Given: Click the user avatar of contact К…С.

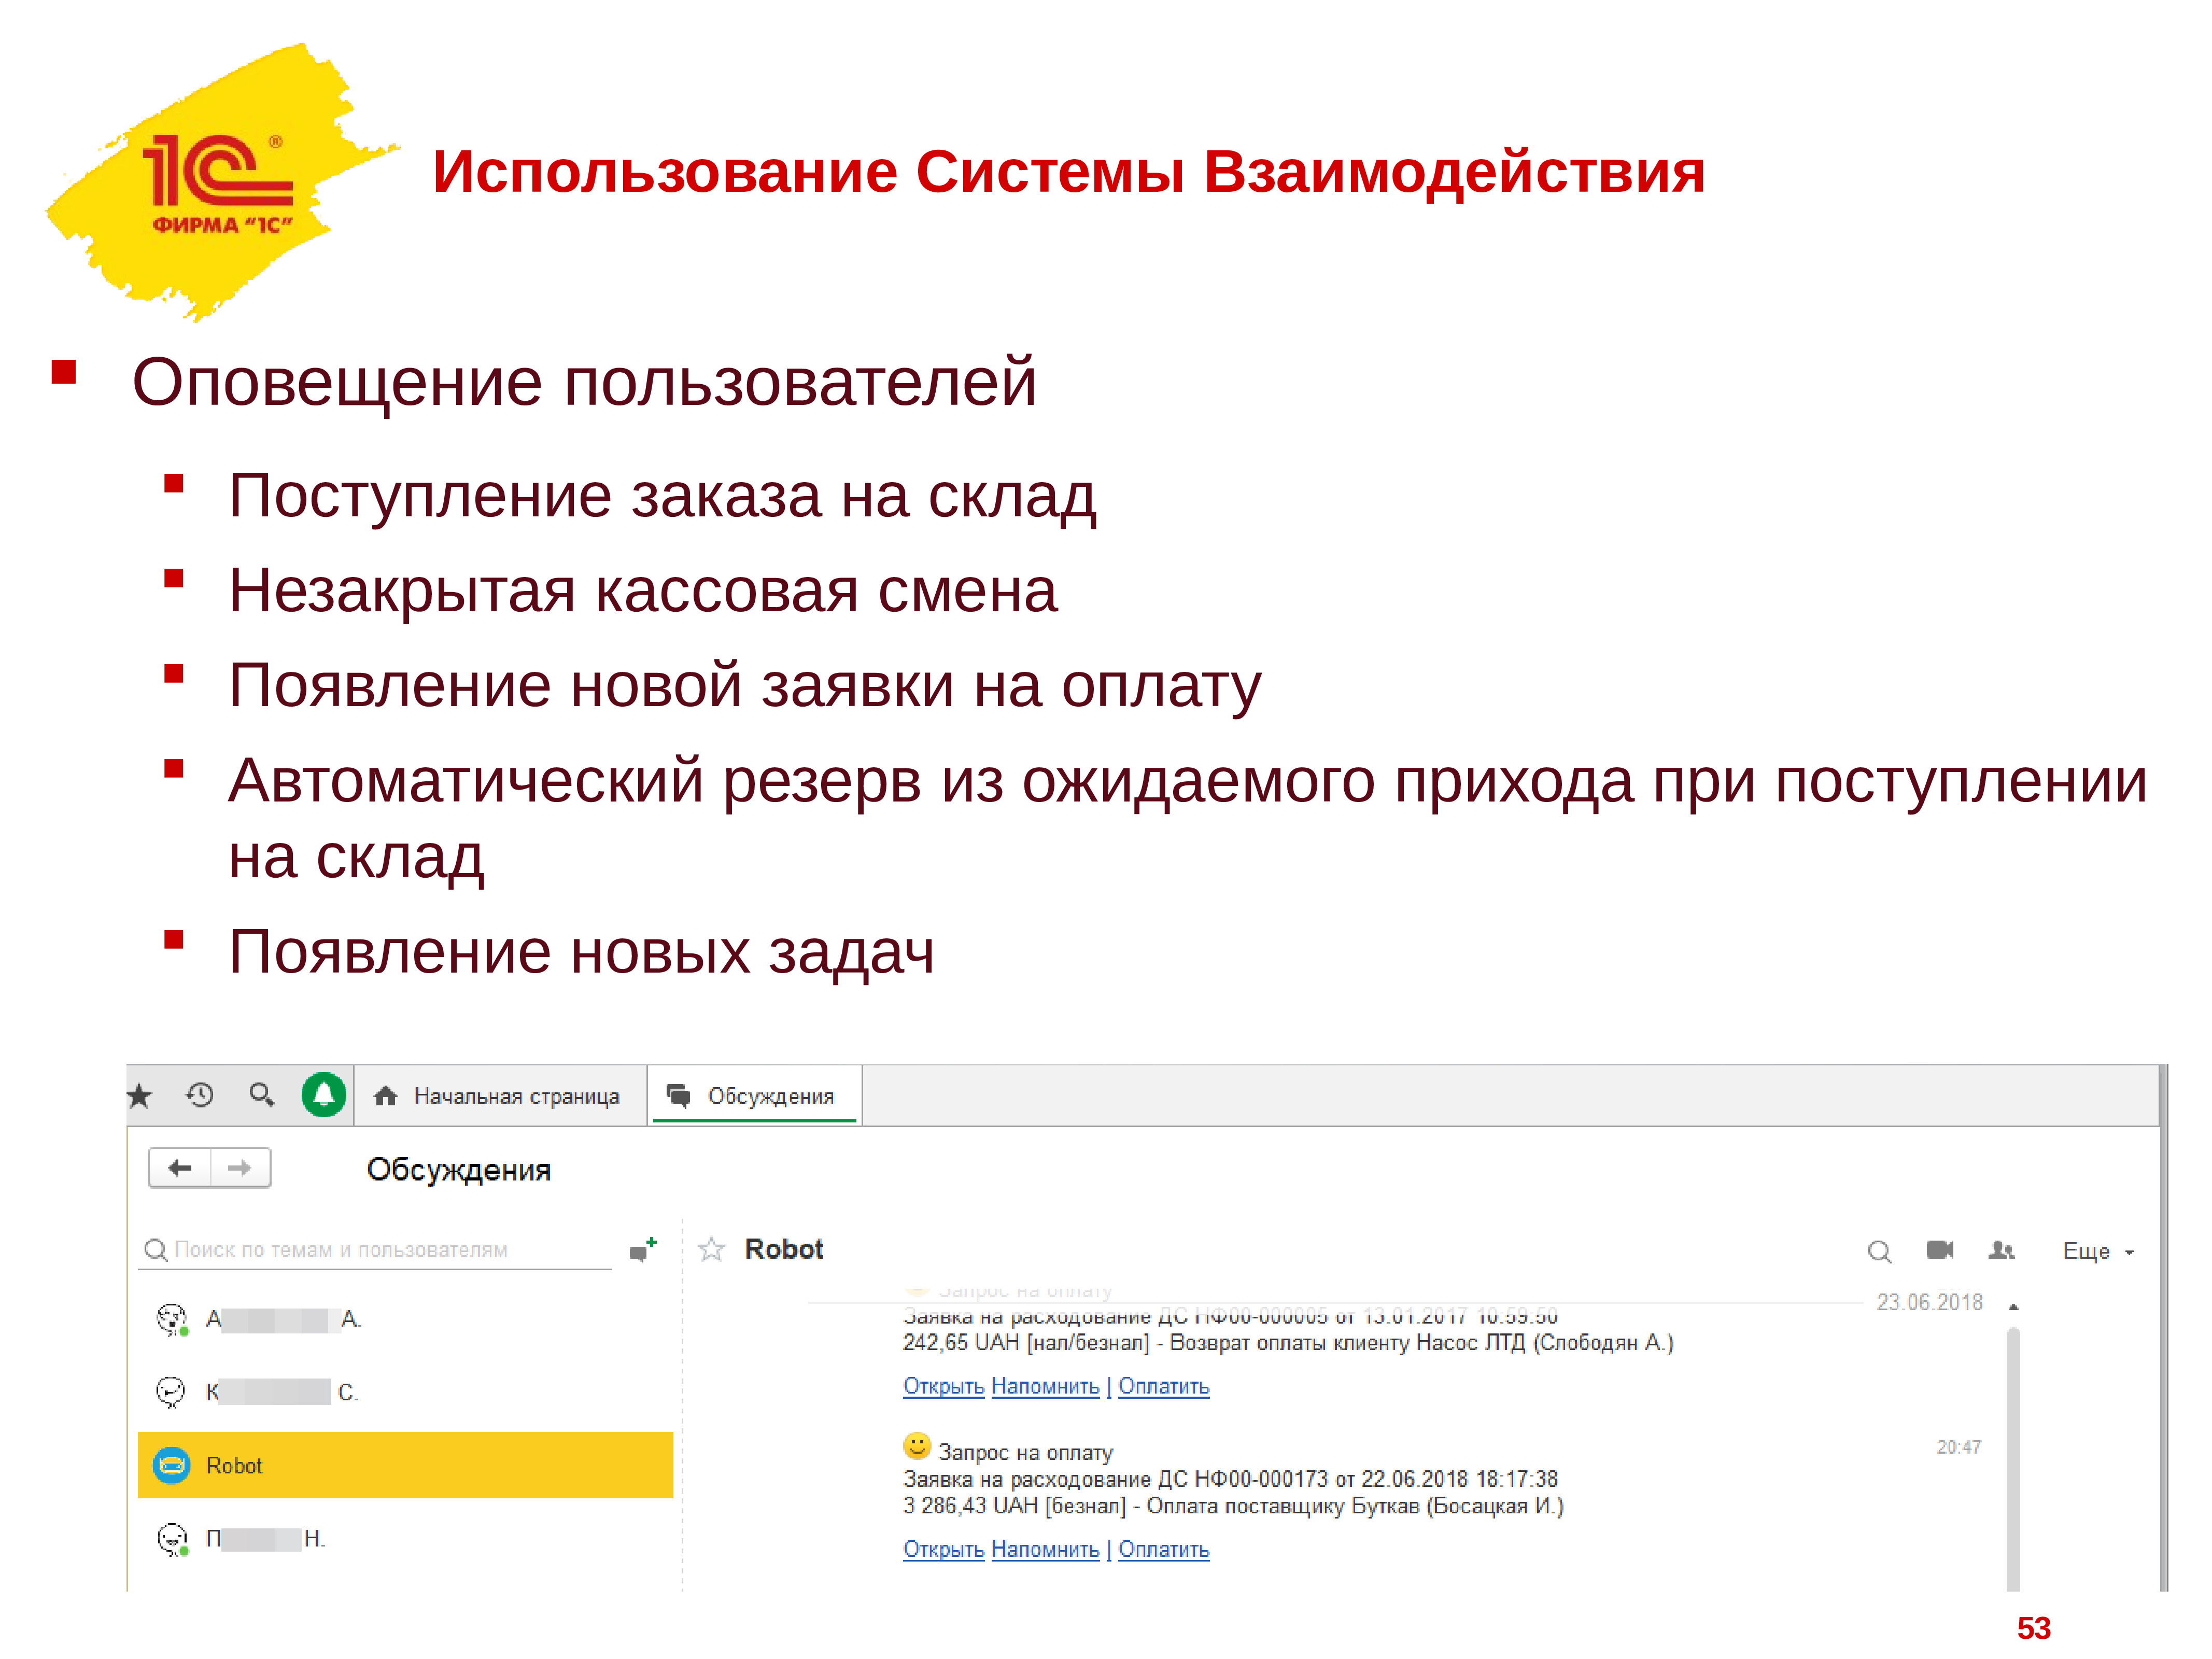Looking at the screenshot, I should coord(172,1392).
